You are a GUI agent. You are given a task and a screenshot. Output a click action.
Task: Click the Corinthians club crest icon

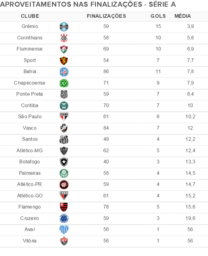click(64, 38)
